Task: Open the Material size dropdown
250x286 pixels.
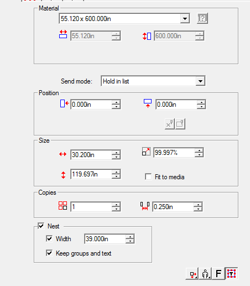Action: pyautogui.click(x=185, y=18)
